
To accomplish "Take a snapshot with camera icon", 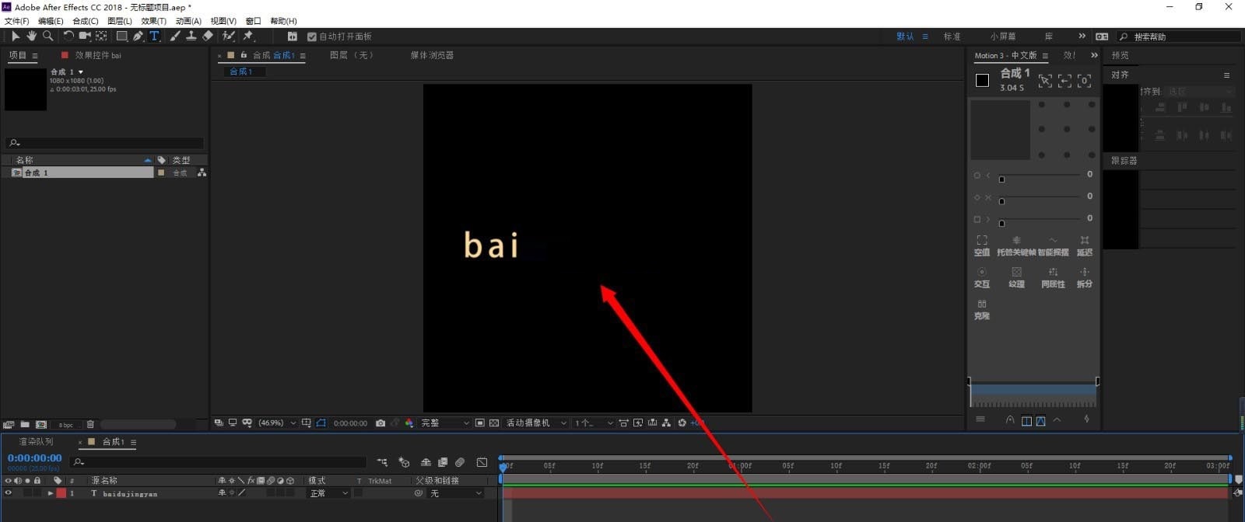I will coord(381,423).
